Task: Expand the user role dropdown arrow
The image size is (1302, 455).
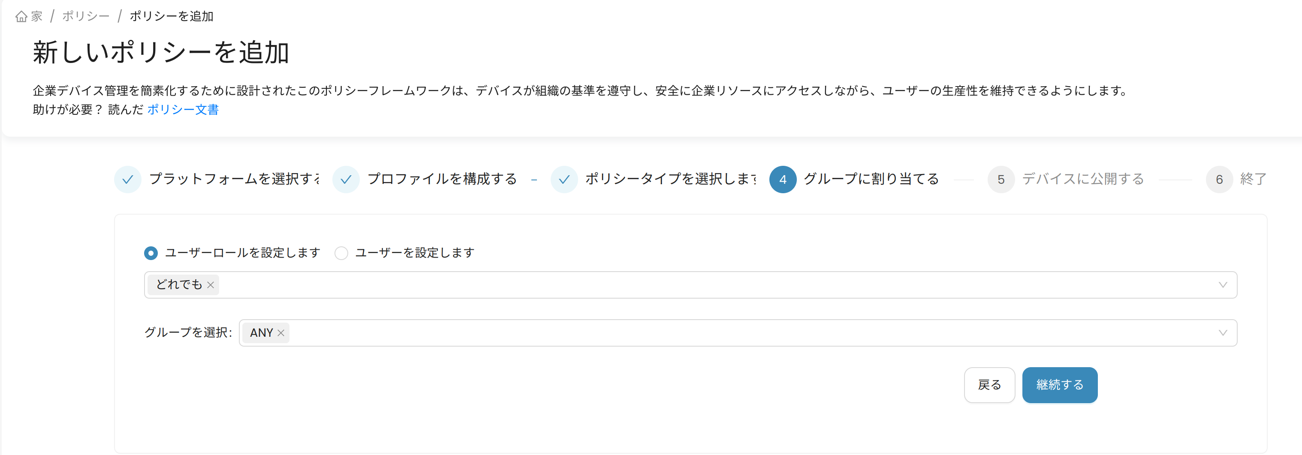Action: click(x=1223, y=285)
